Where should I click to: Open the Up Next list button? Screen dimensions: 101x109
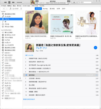[x=74, y=2]
